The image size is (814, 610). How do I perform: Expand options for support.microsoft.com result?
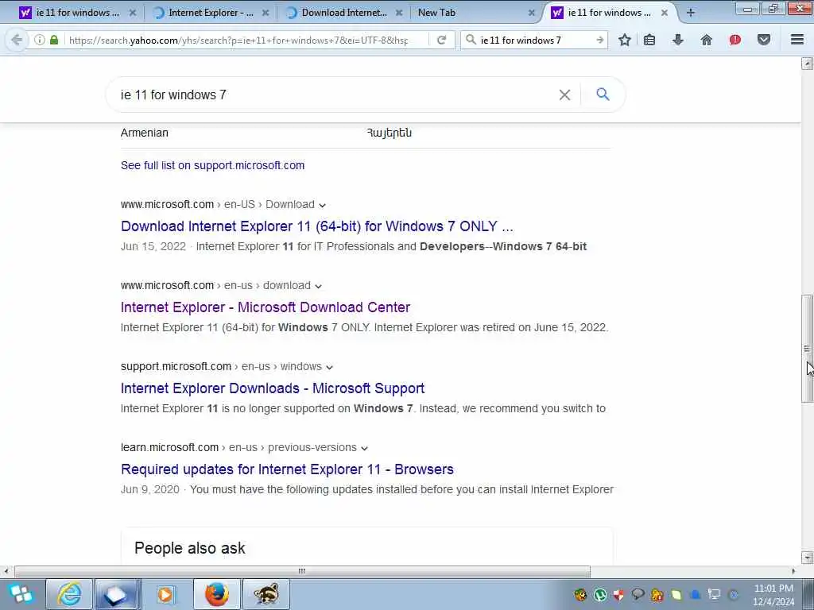tap(329, 367)
